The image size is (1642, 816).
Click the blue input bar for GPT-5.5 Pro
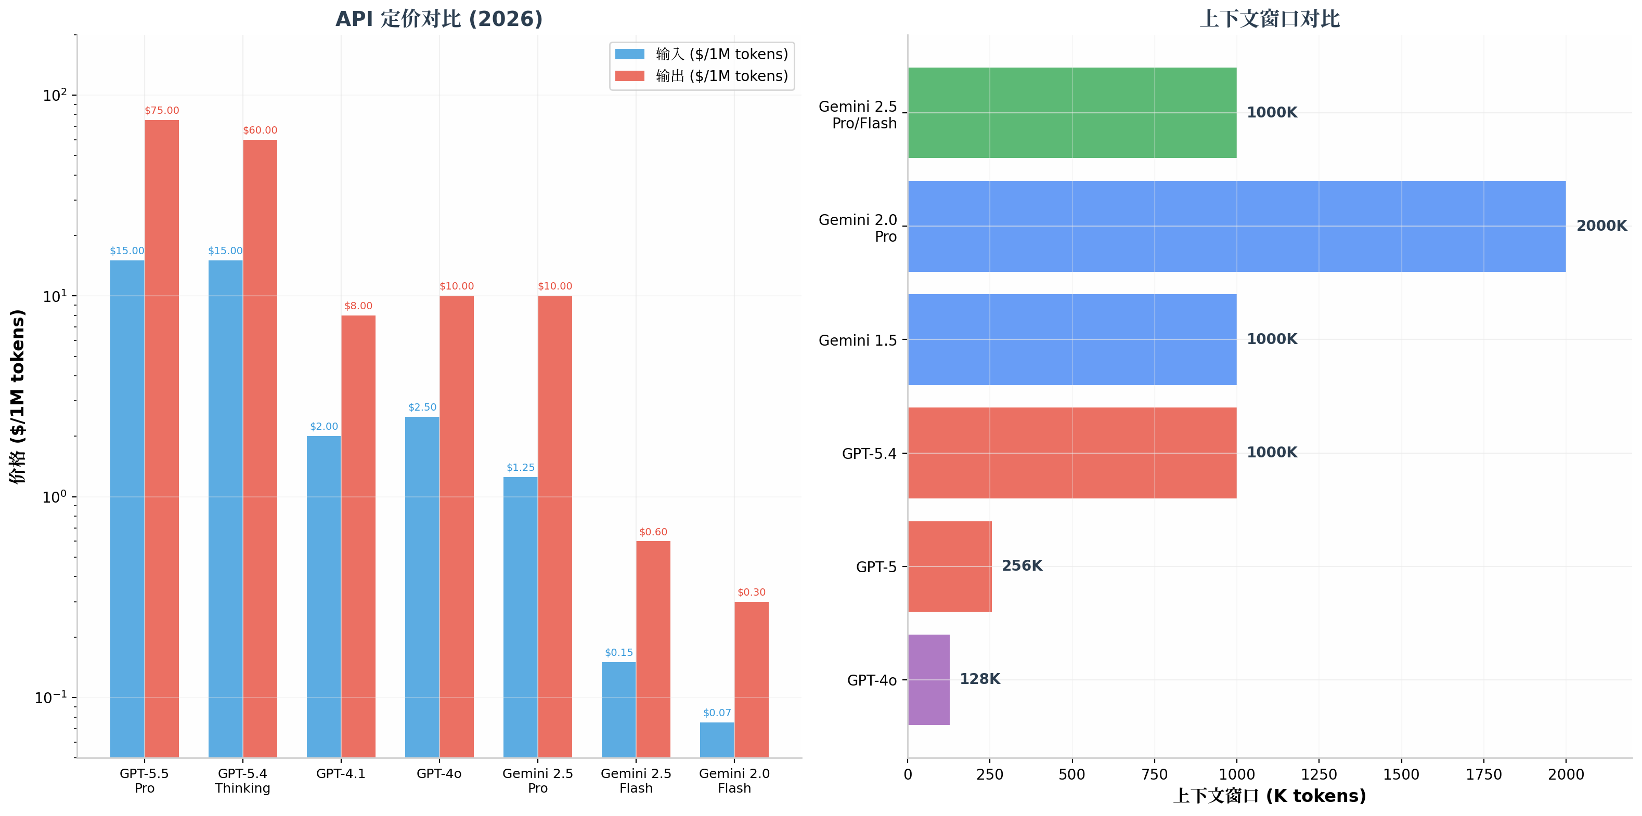[x=127, y=509]
